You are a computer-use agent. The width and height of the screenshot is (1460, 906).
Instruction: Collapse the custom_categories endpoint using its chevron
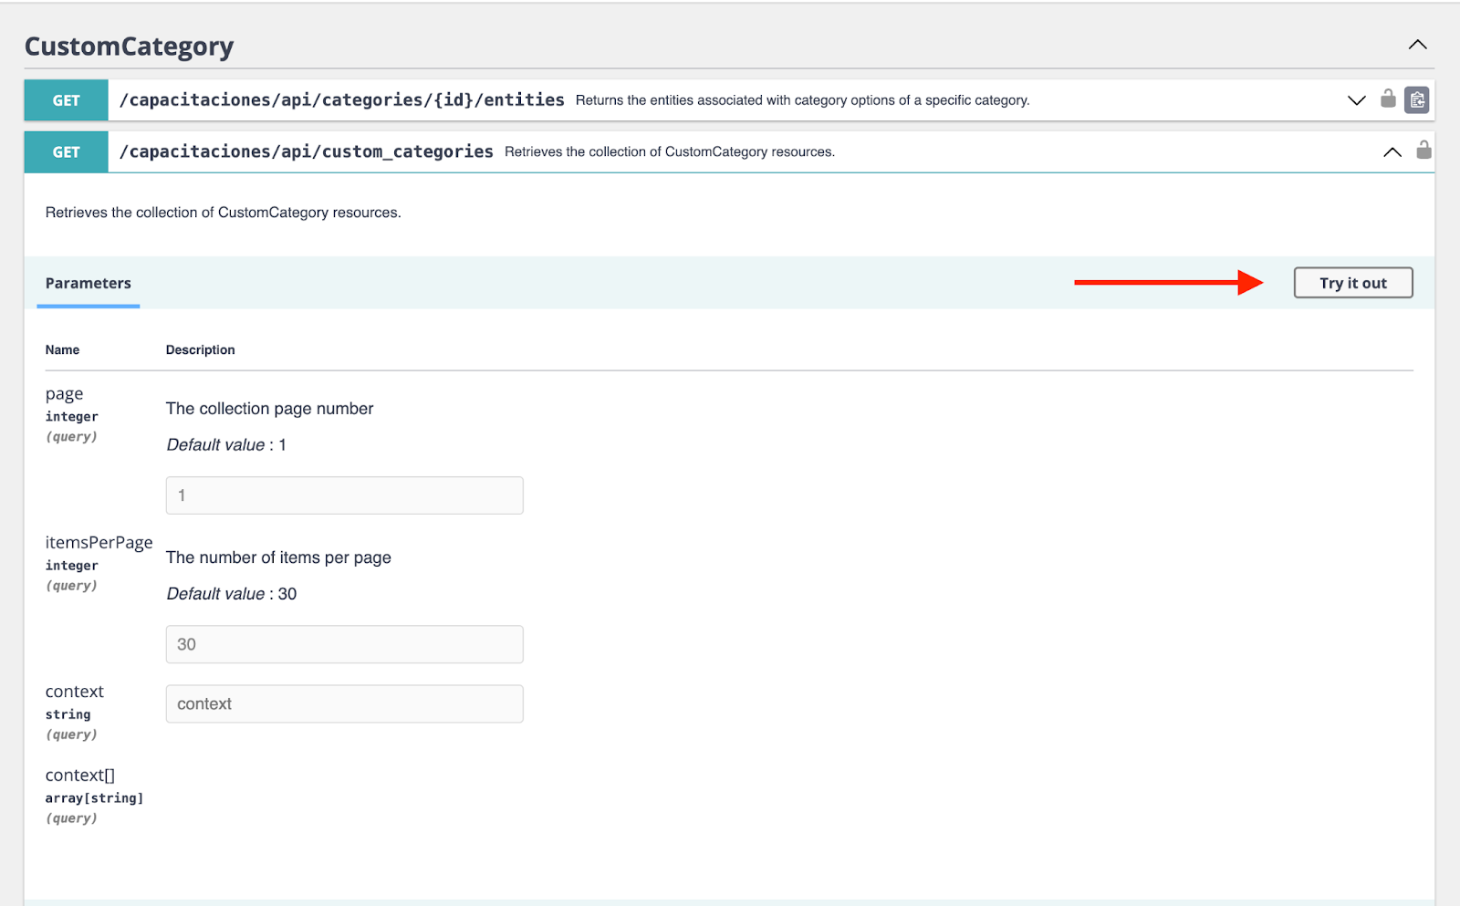[1392, 152]
